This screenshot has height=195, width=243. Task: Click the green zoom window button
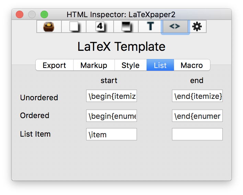pyautogui.click(x=44, y=14)
